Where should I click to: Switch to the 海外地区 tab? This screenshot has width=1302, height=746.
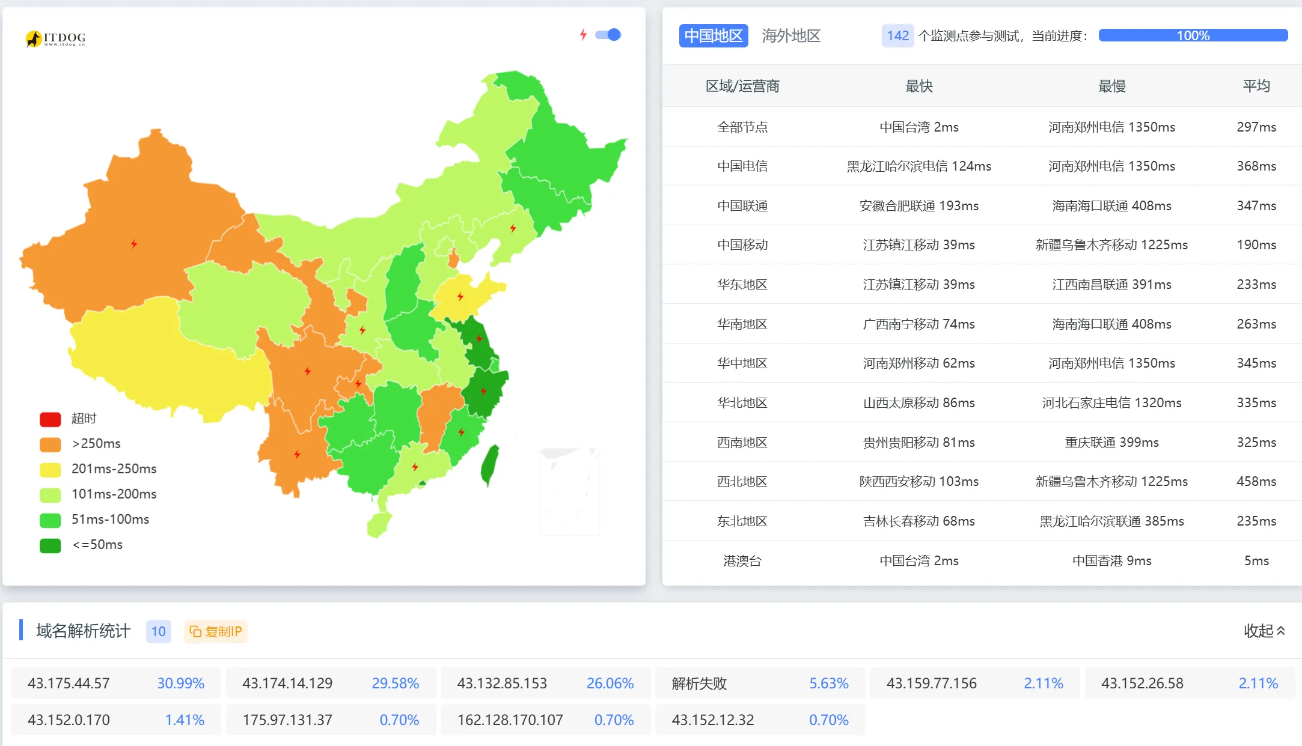point(791,36)
